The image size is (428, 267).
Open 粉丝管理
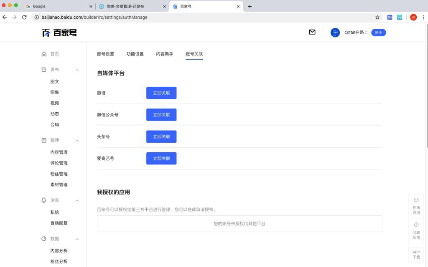59,174
